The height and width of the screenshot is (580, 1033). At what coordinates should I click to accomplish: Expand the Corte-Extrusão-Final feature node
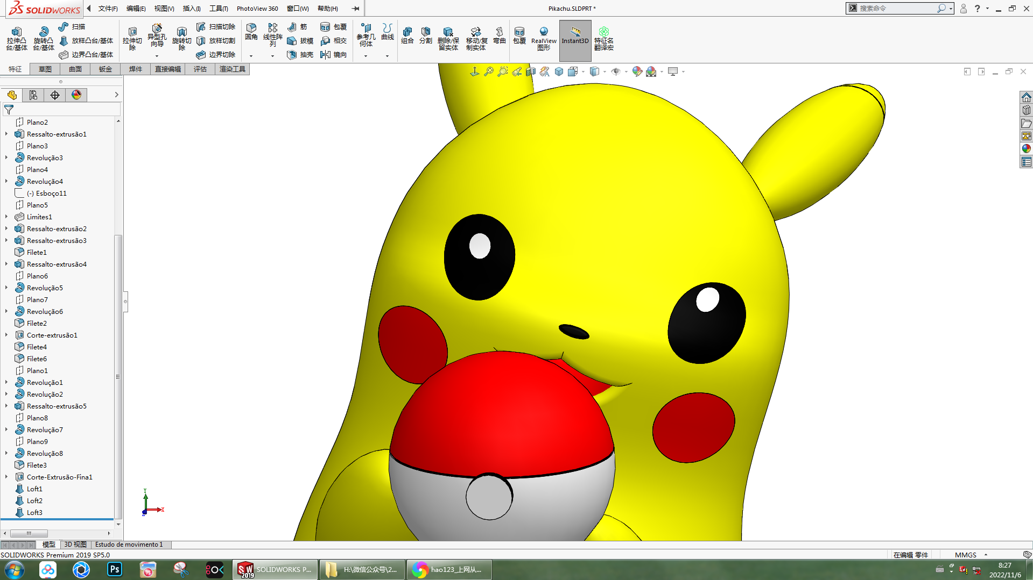[6, 477]
